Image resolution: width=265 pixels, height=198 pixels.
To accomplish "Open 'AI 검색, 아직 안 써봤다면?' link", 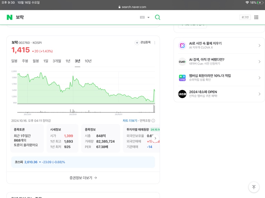I will (x=207, y=60).
